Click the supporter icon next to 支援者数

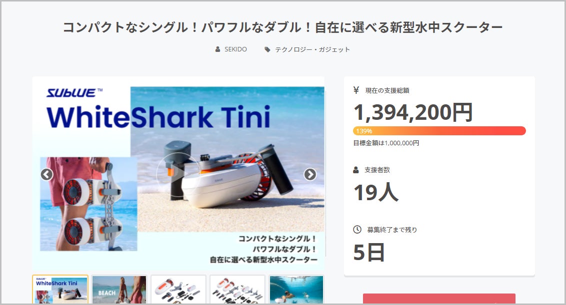point(356,170)
